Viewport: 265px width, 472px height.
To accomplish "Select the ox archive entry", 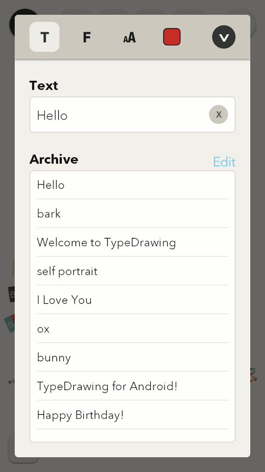I will coord(132,328).
